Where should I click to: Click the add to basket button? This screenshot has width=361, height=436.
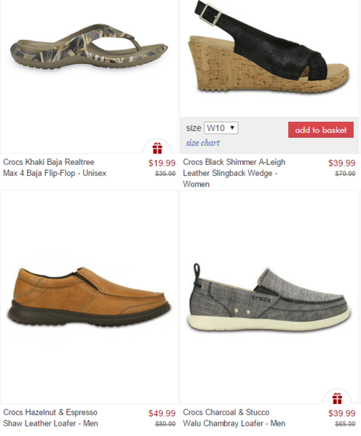click(321, 130)
